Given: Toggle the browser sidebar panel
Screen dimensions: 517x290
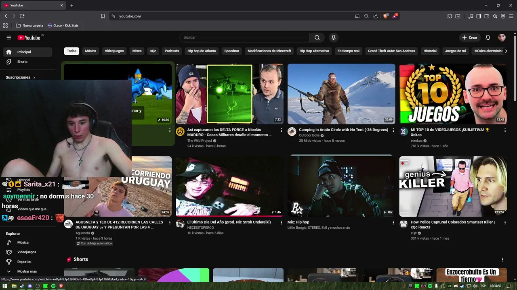Looking at the screenshot, I should click(479, 16).
